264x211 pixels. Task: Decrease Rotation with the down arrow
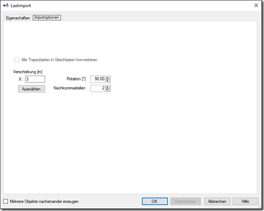pos(107,81)
